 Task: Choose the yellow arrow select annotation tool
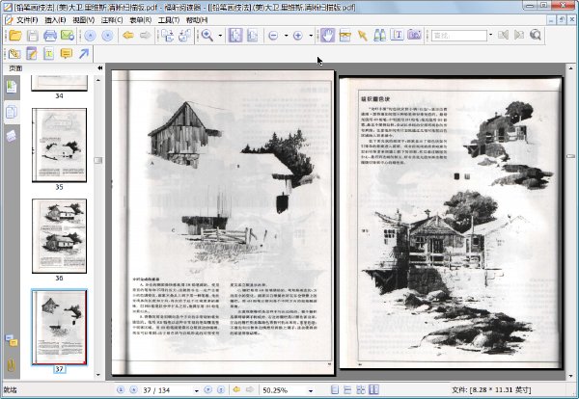tap(362, 36)
